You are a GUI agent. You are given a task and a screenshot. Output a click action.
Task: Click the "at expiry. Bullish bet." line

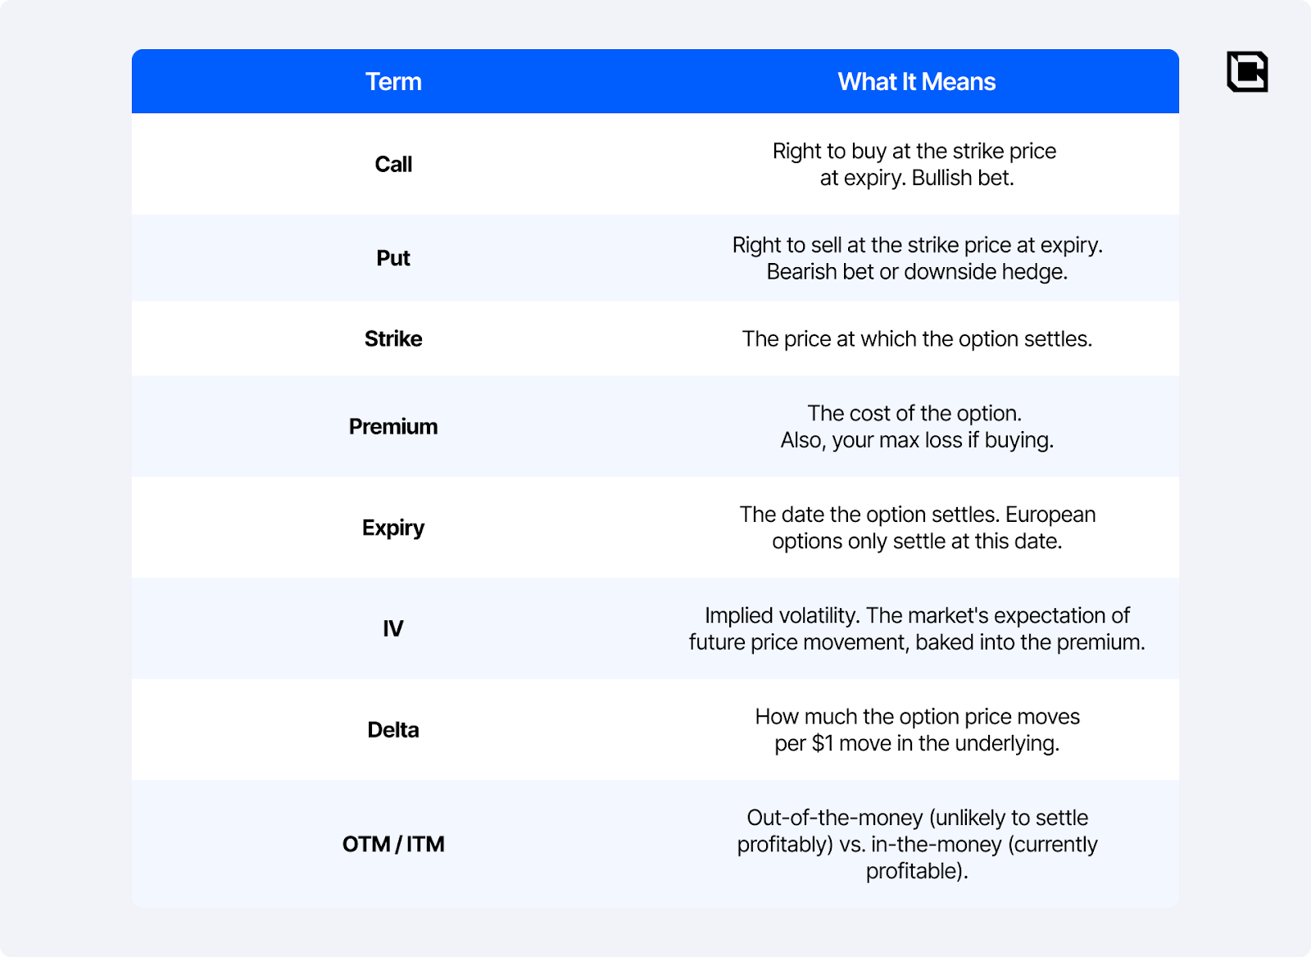(917, 178)
